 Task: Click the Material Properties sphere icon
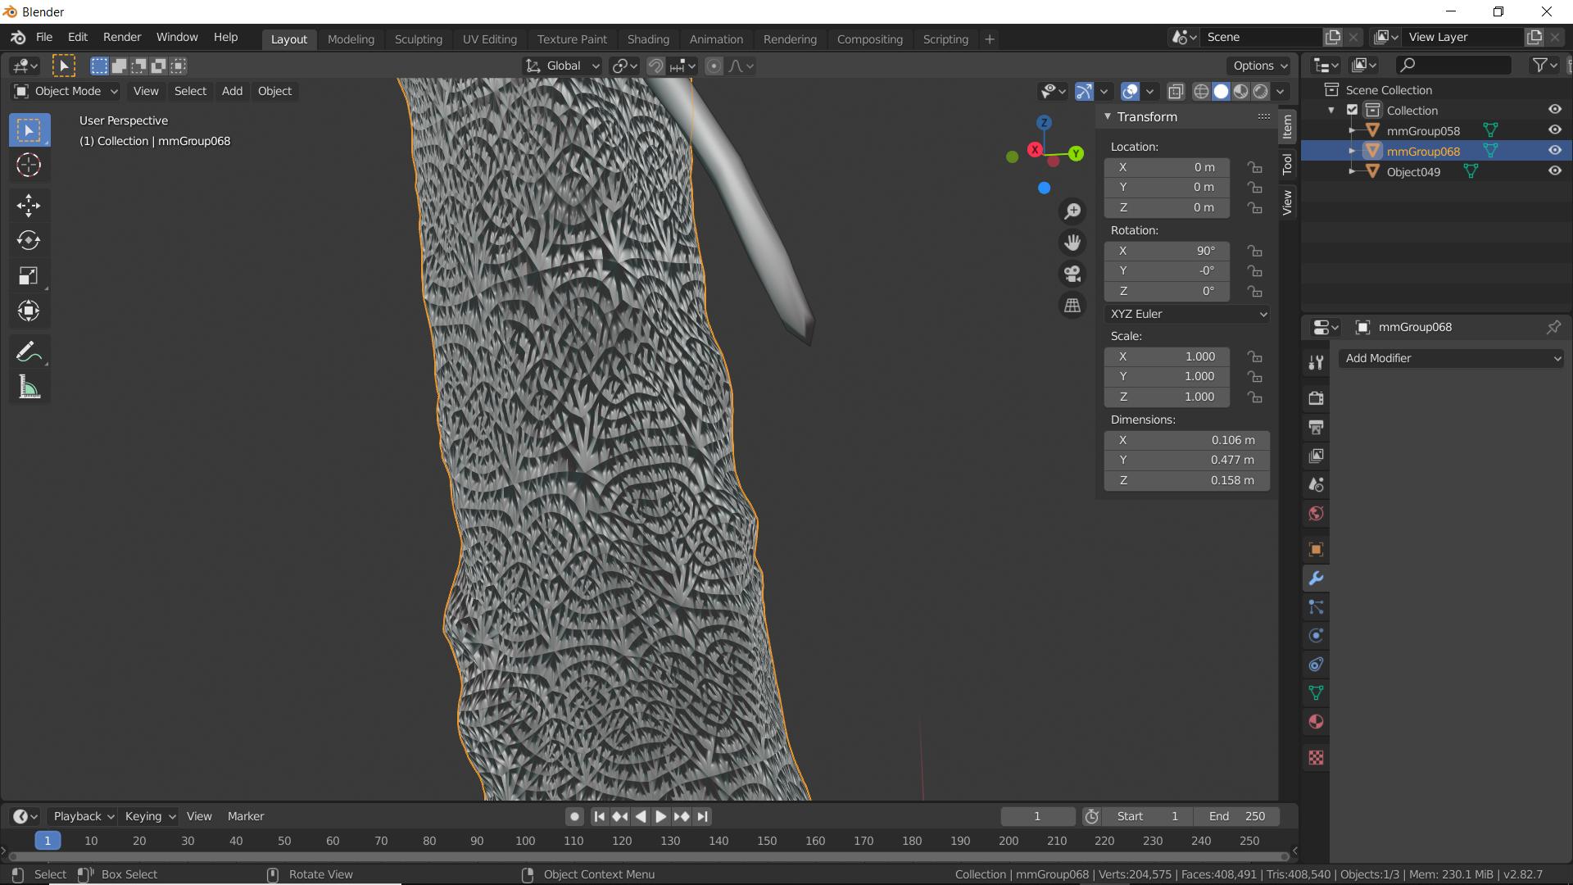1317,721
